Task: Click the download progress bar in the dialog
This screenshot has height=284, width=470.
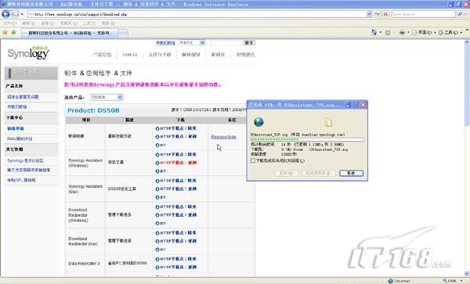Action: pyautogui.click(x=307, y=139)
